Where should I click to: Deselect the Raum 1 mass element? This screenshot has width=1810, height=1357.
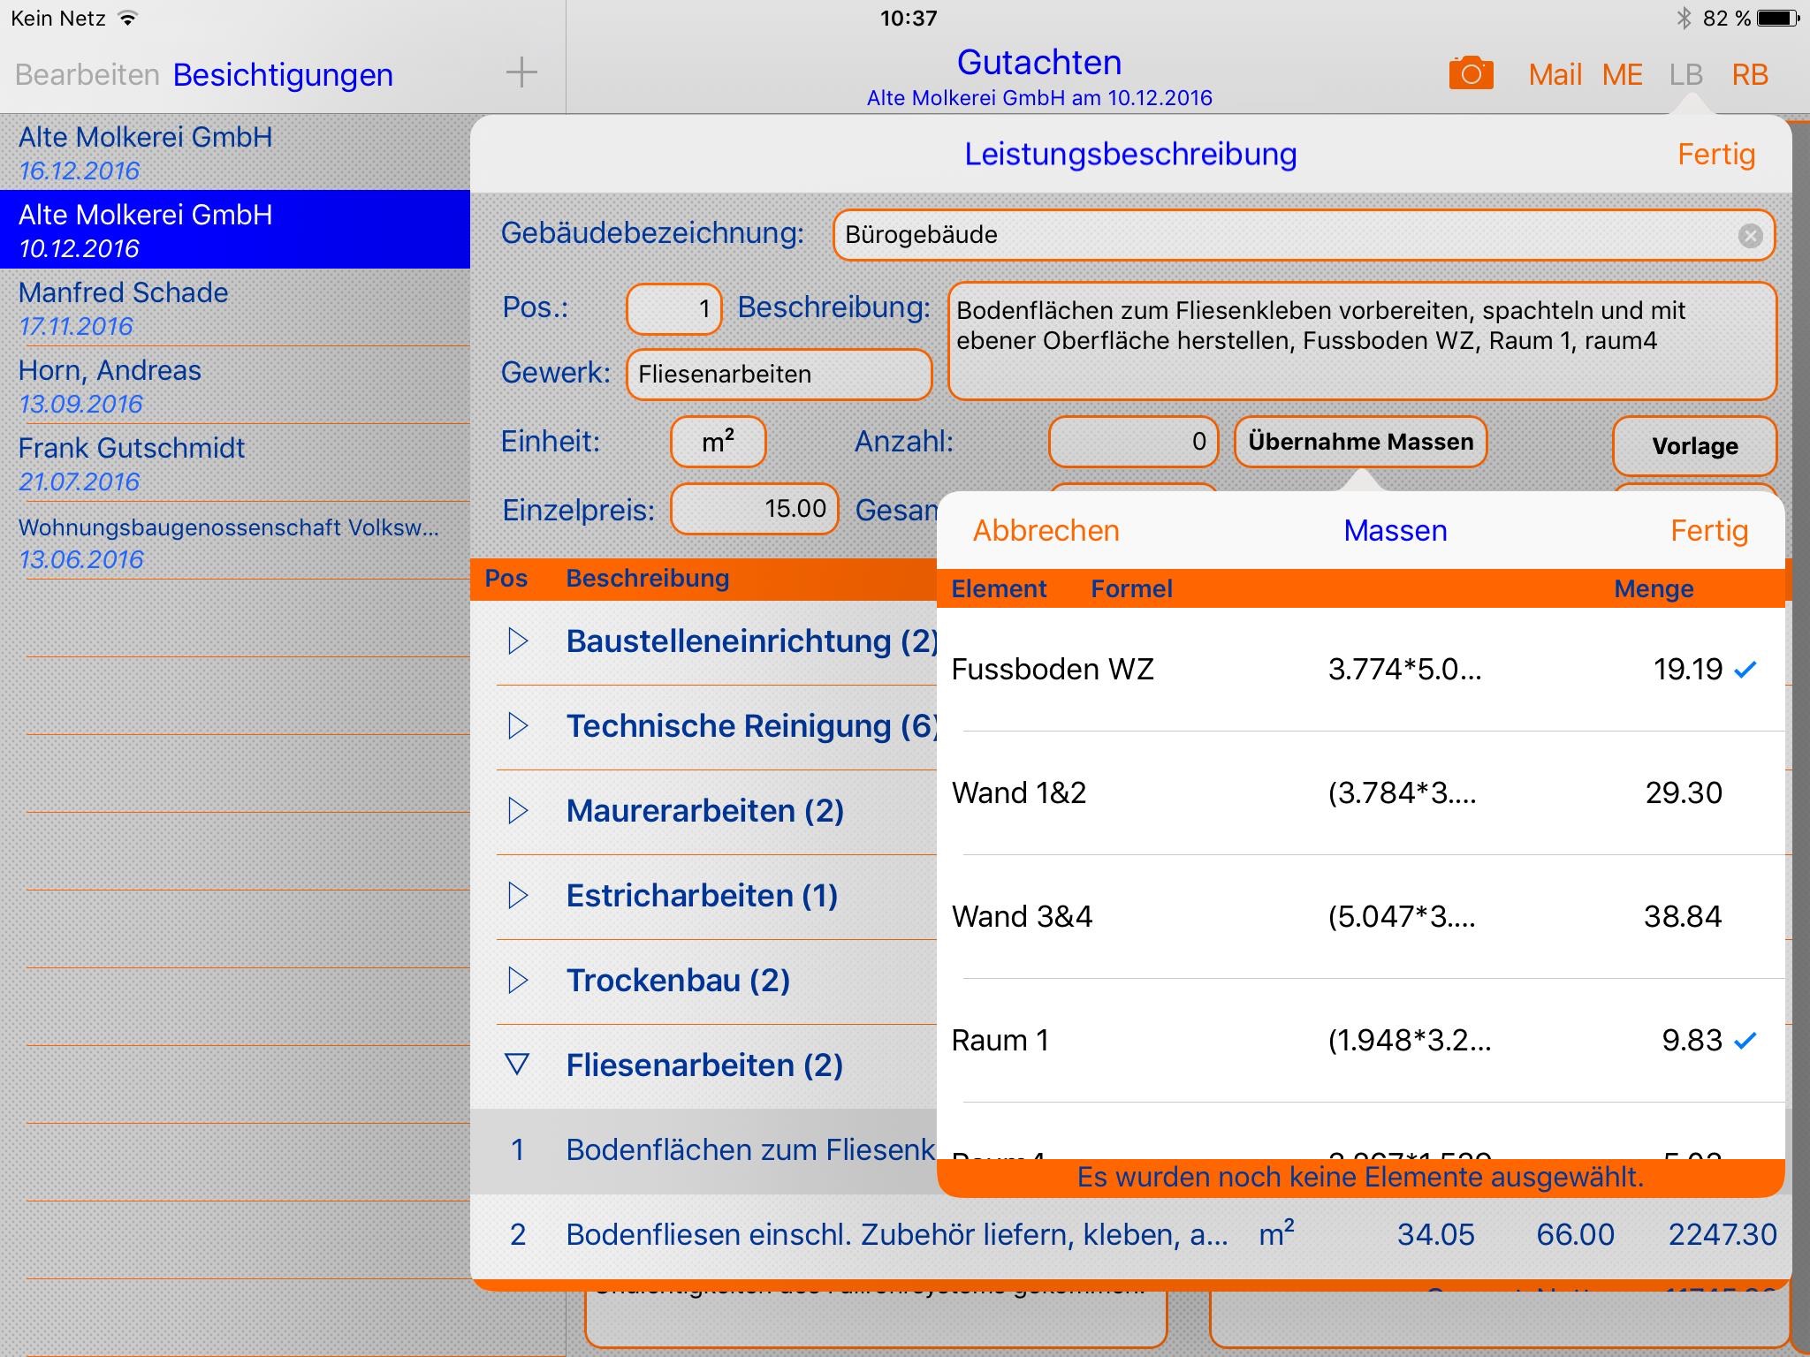(x=1361, y=1041)
